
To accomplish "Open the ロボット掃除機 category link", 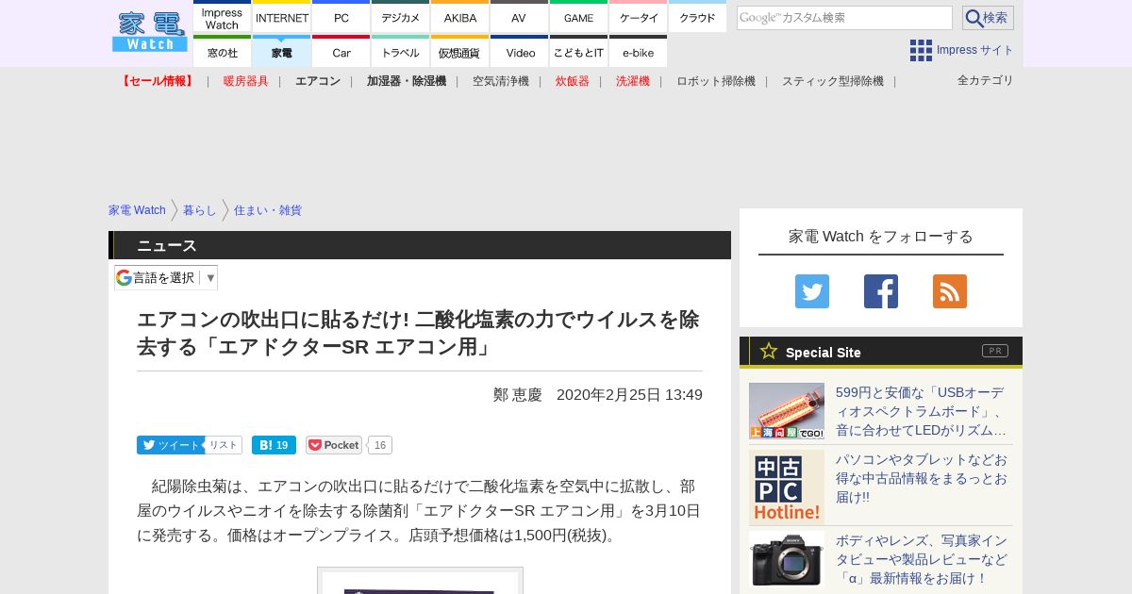I will [x=716, y=81].
